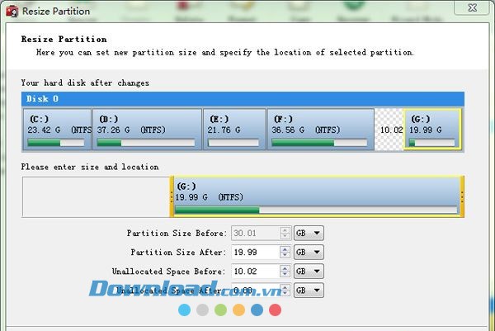Grab the left resize handle of G: bar
495x331 pixels.
tap(172, 196)
